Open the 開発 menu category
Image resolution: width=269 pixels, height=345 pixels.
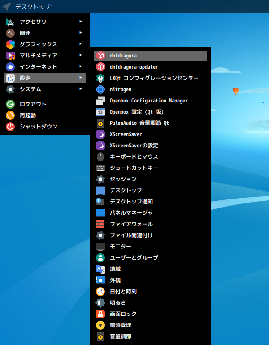pyautogui.click(x=45, y=33)
